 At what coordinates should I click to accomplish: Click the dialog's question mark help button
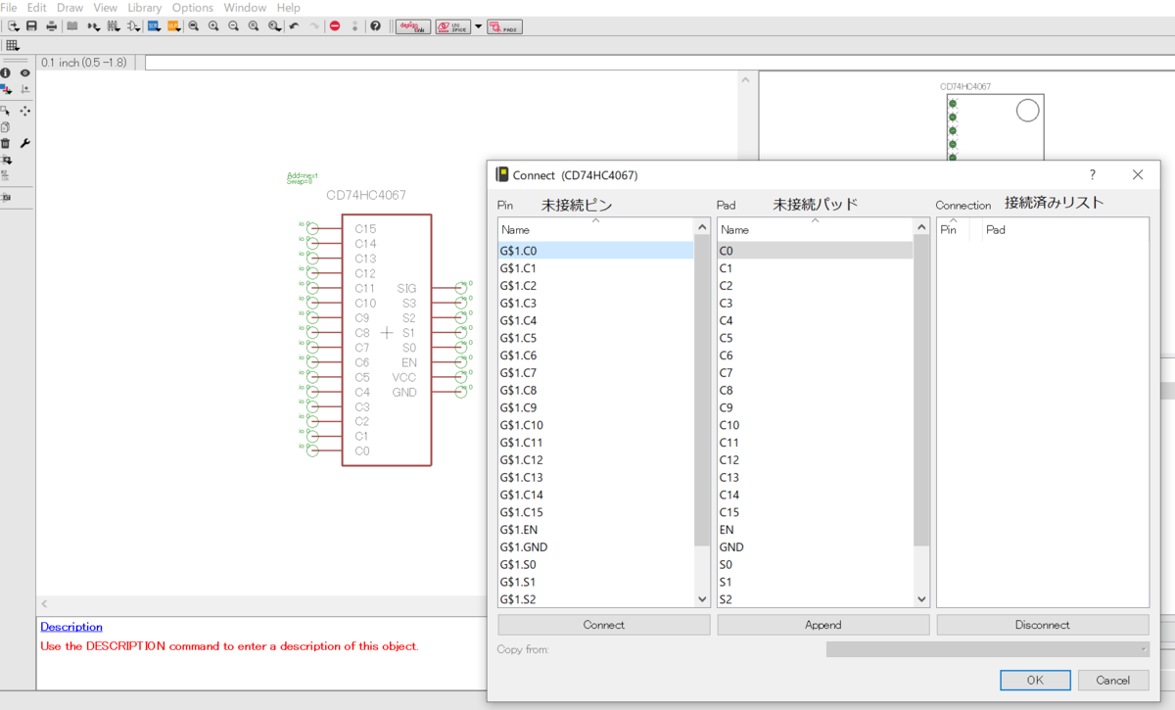pyautogui.click(x=1093, y=174)
